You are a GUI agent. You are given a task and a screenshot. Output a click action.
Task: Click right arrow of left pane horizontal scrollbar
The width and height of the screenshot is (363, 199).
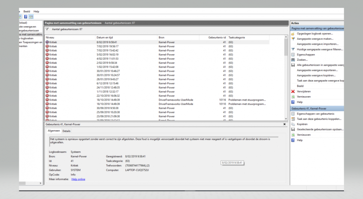[x=41, y=183]
